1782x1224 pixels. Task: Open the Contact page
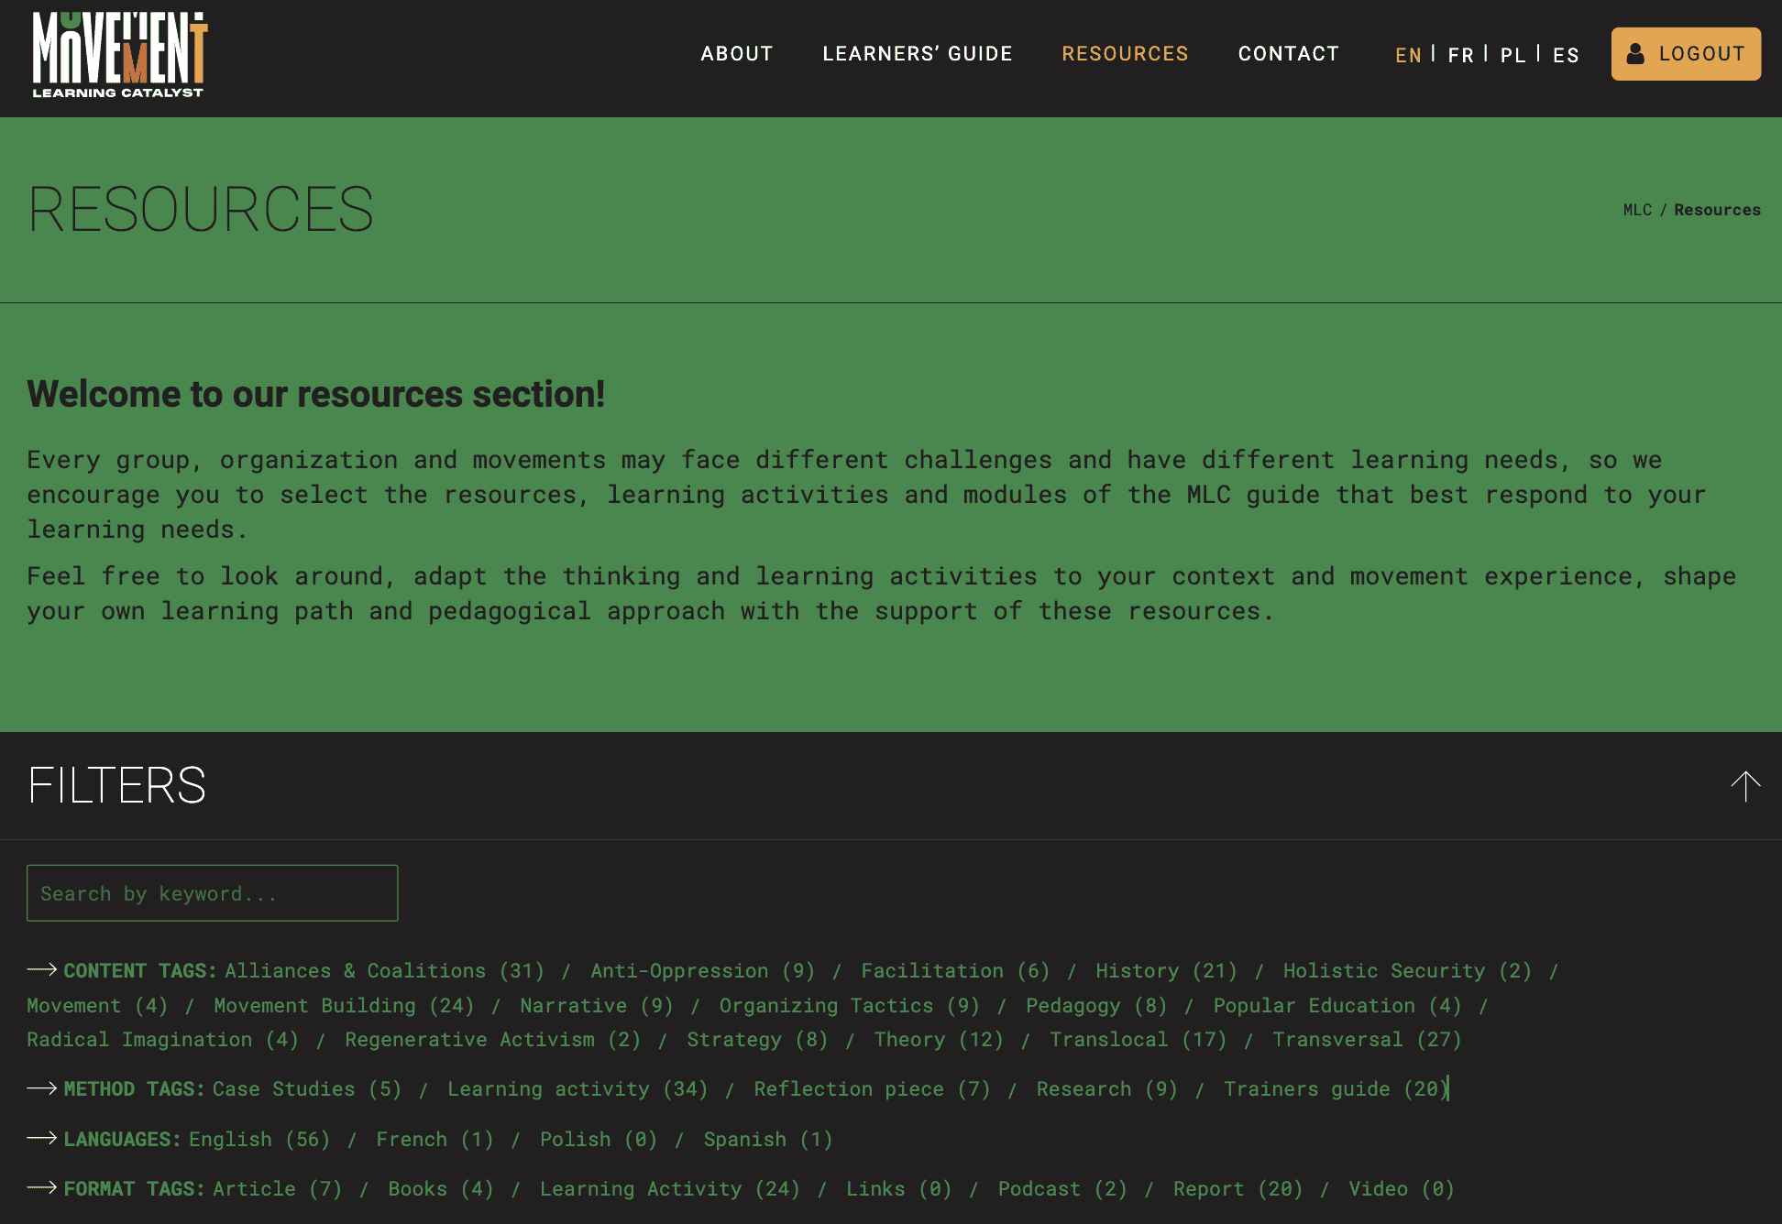[x=1289, y=54]
